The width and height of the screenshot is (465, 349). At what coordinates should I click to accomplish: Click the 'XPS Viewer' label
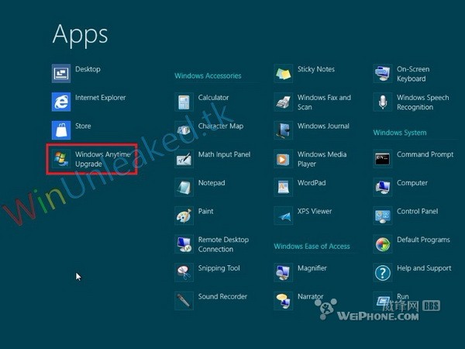click(x=315, y=211)
